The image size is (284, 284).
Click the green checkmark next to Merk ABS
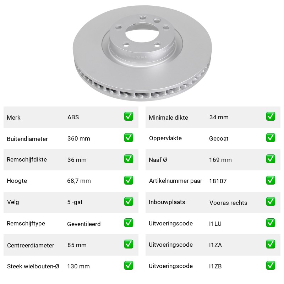point(129,116)
